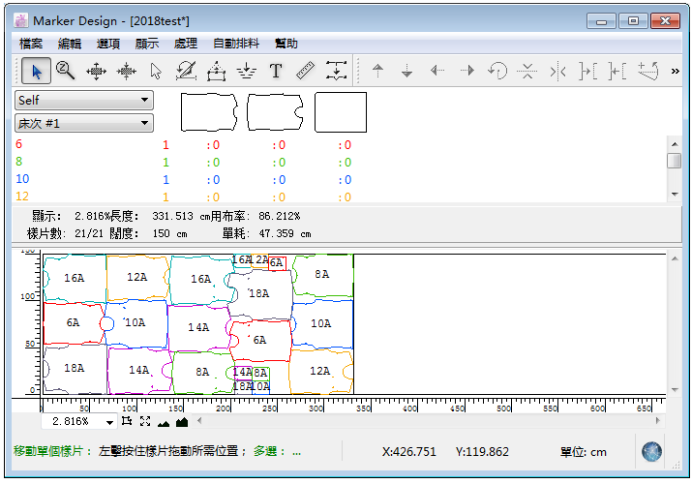The width and height of the screenshot is (692, 484).
Task: Click the vertical spacing gap tool
Action: click(x=336, y=71)
